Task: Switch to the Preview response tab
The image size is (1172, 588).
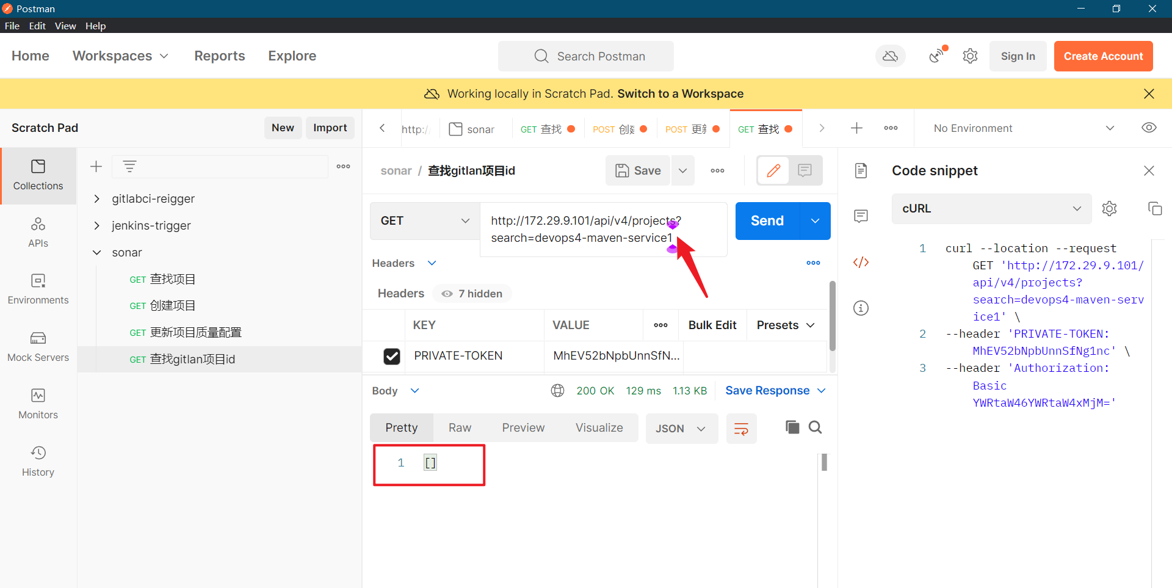Action: click(x=523, y=428)
